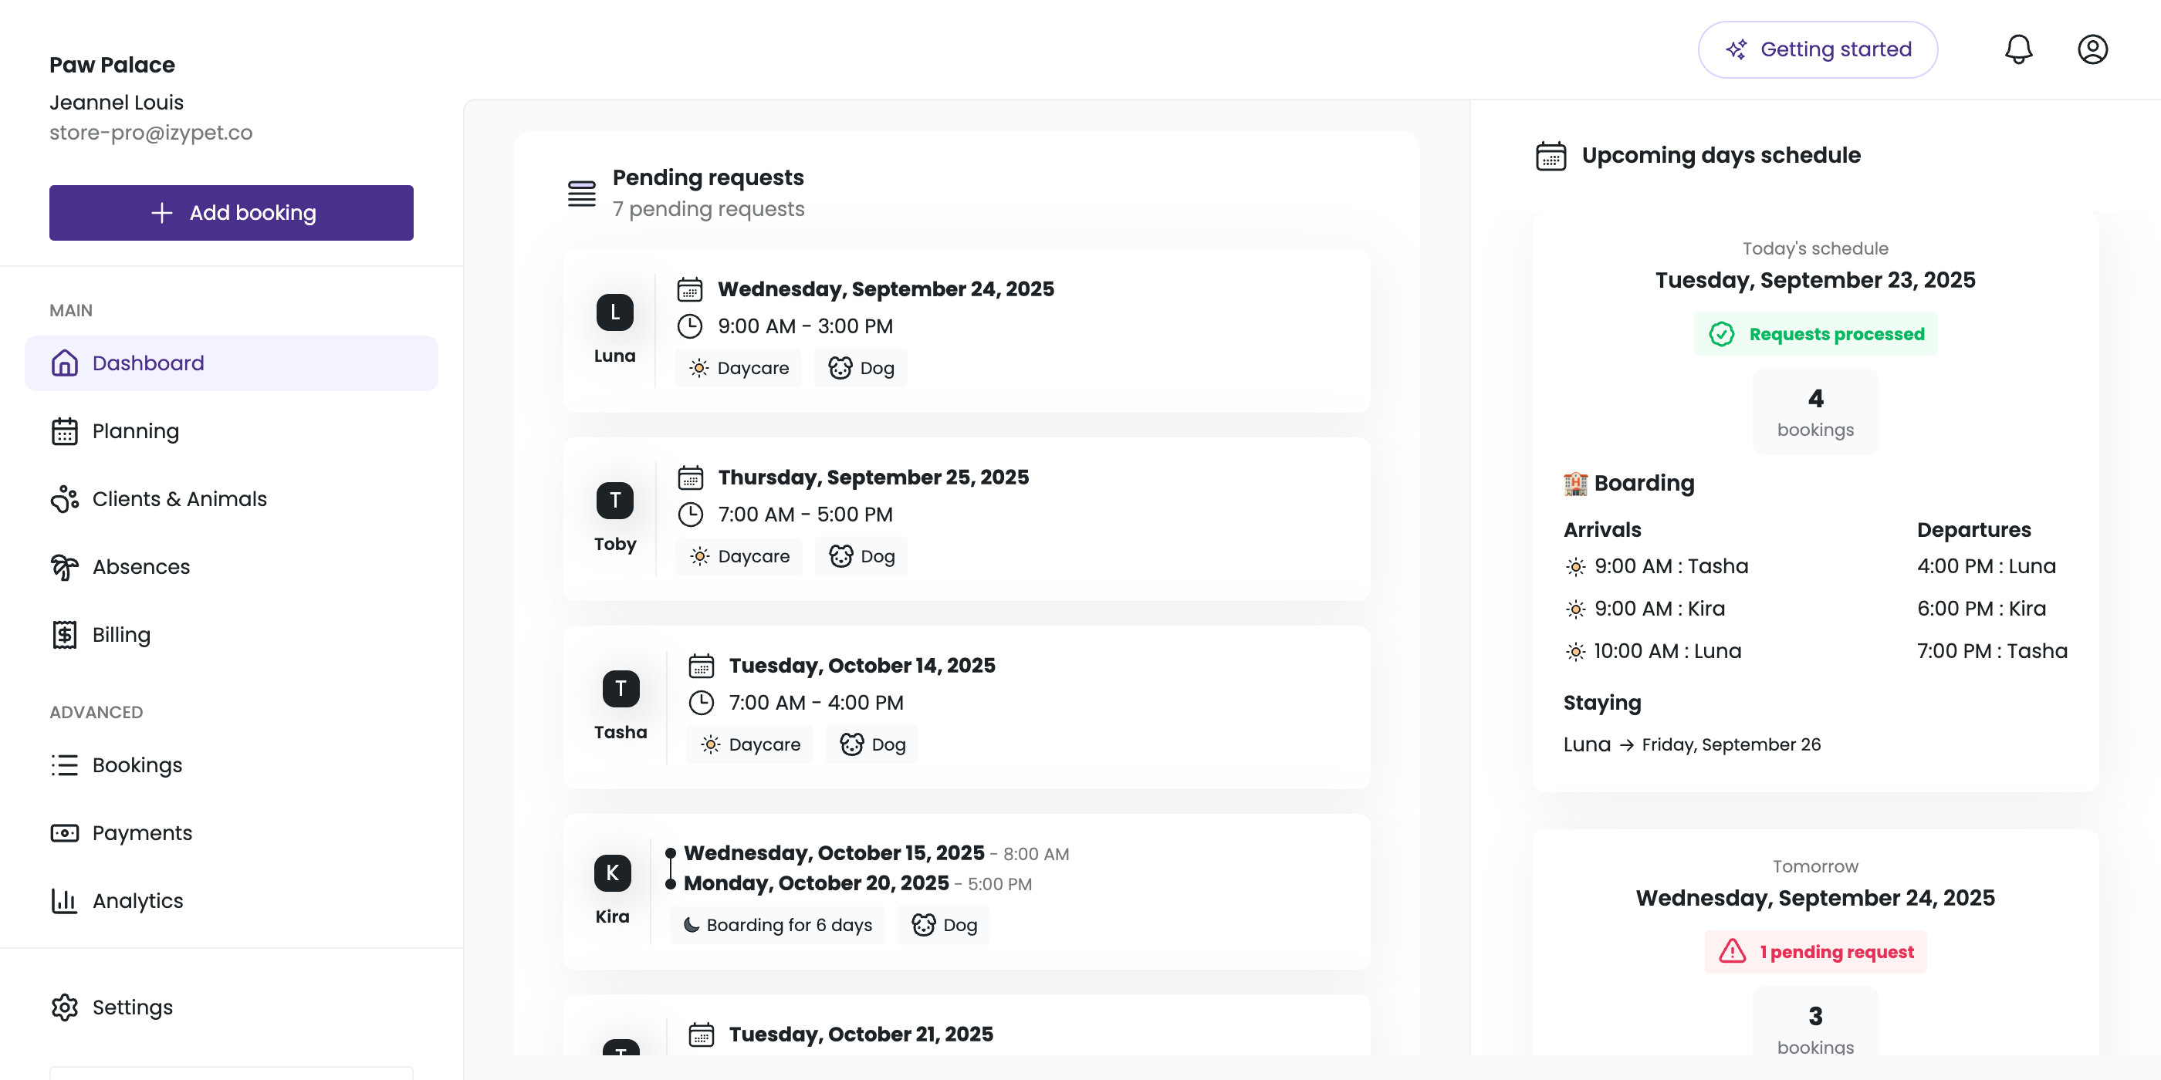
Task: Open the Settings gear icon
Action: [x=66, y=1007]
